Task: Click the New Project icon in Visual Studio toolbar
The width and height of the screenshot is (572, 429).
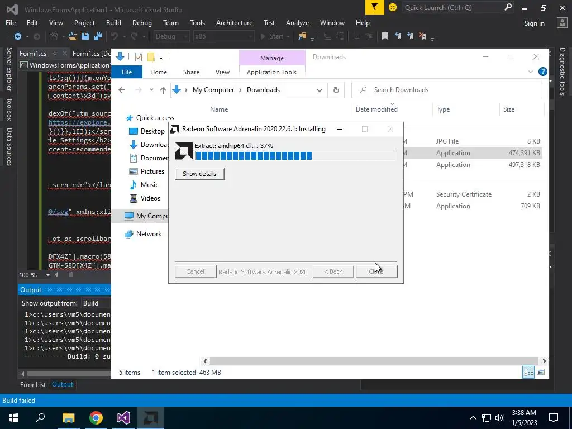Action: [54, 36]
